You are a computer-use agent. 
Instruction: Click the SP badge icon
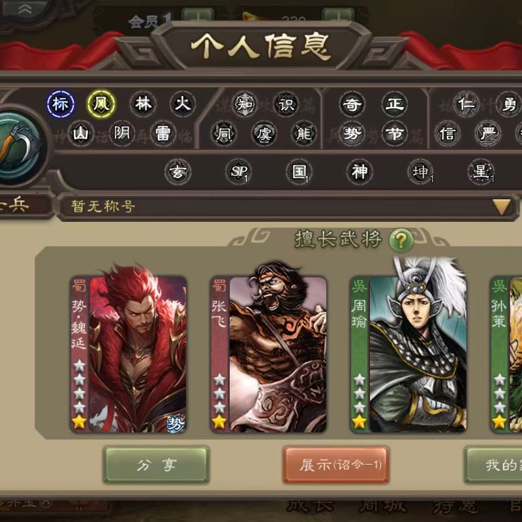(238, 172)
